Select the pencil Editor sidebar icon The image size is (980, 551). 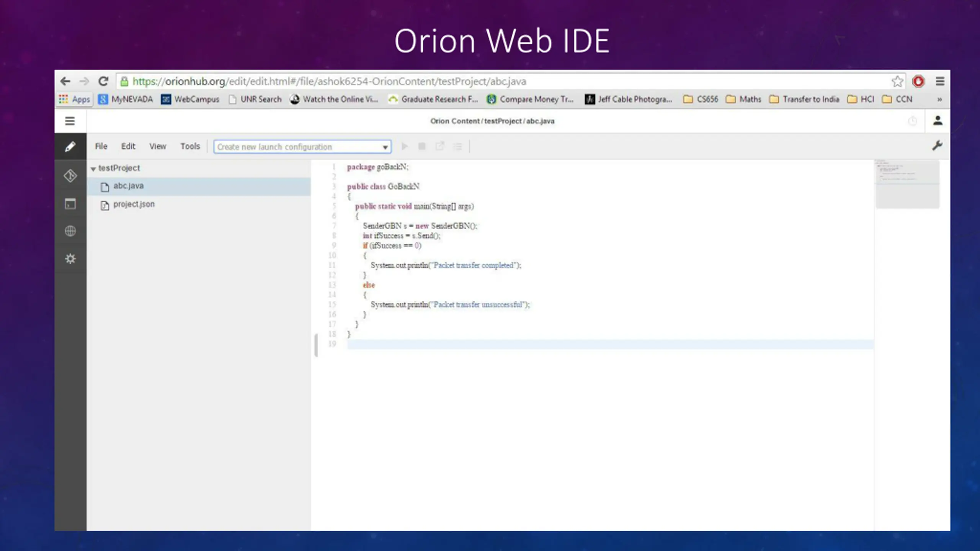[70, 147]
